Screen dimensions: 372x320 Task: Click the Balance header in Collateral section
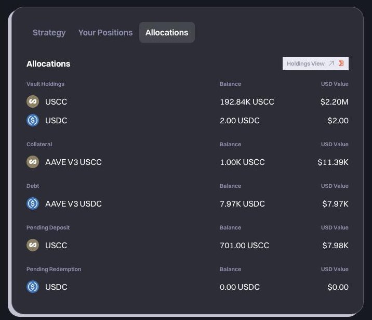click(230, 144)
